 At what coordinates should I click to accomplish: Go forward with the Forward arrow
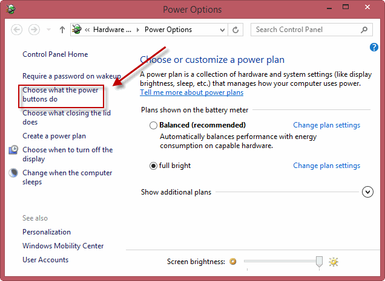click(x=34, y=30)
